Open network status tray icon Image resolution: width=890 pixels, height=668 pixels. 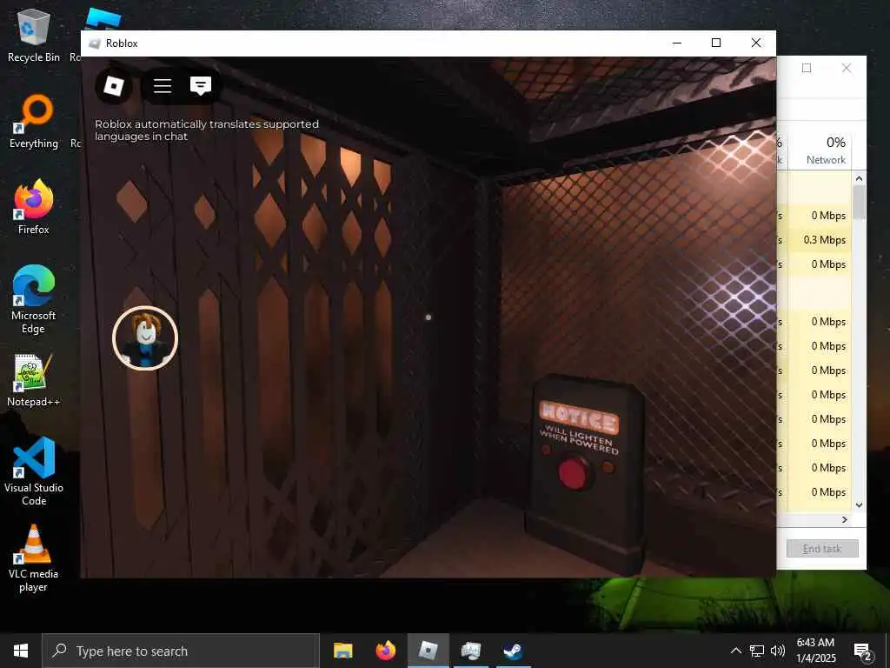click(x=757, y=651)
